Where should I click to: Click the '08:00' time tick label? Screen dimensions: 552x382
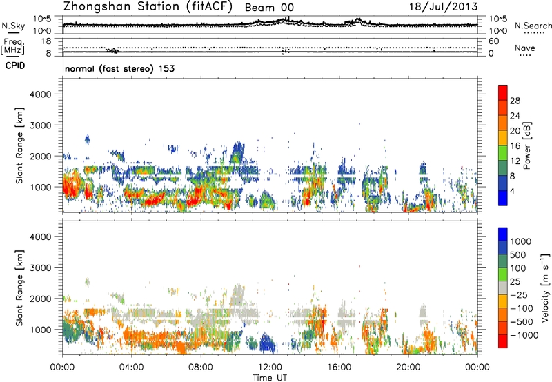[x=201, y=368]
